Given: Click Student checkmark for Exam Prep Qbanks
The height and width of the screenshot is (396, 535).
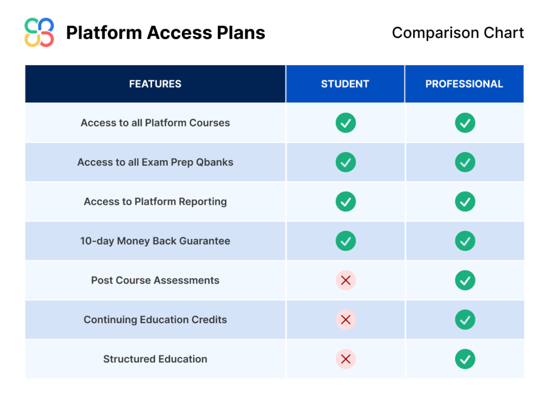Looking at the screenshot, I should click(346, 162).
